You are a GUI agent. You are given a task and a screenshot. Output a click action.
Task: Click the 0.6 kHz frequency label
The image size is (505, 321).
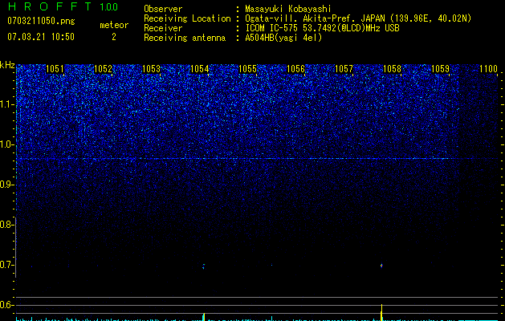click(6, 305)
